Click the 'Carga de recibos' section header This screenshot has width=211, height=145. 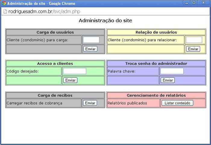[x=55, y=95]
